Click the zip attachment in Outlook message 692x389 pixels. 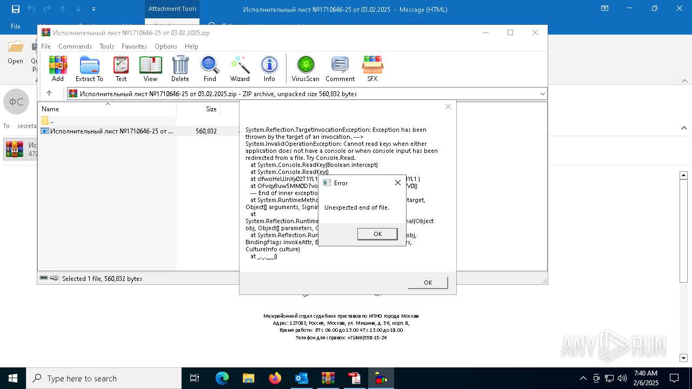coord(21,150)
